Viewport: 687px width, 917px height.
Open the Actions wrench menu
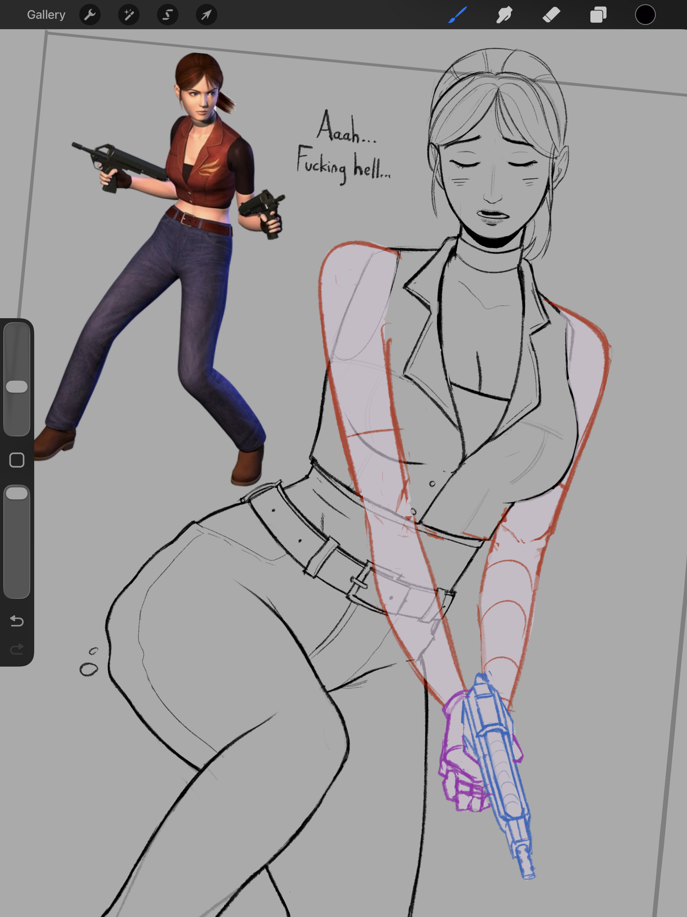point(90,15)
